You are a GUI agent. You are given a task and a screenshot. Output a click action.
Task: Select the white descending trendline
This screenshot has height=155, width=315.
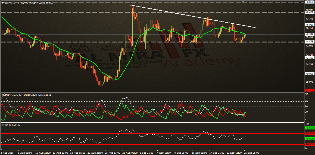tap(193, 16)
